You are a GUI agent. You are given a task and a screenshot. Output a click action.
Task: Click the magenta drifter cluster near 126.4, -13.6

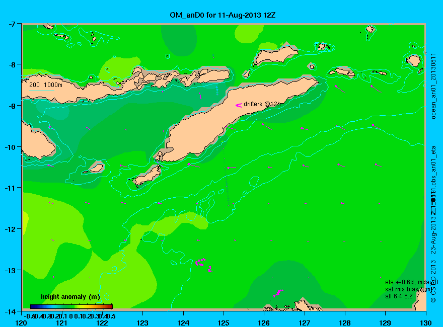[278, 293]
